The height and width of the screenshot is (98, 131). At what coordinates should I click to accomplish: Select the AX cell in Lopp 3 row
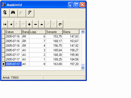26,50
